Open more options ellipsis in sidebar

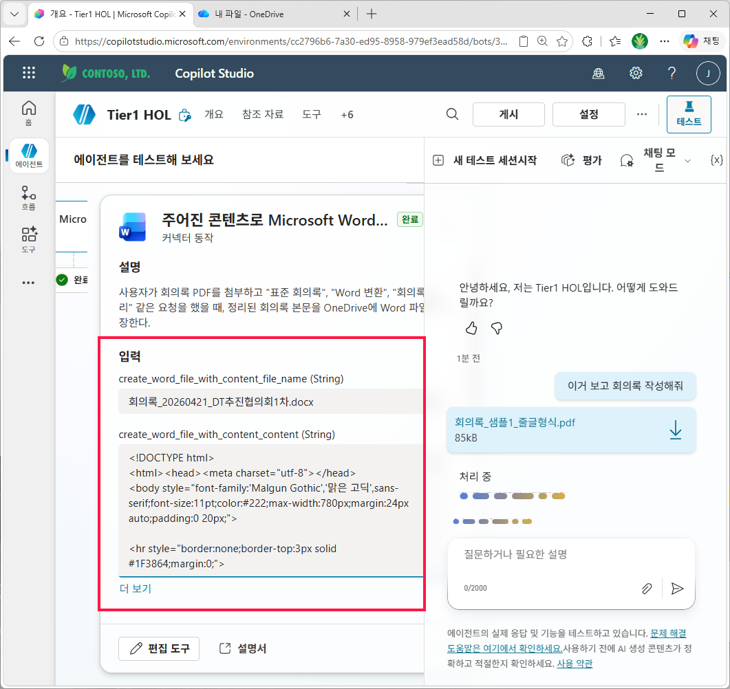pos(28,283)
